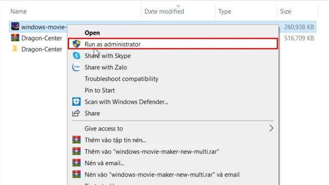Click the Windows Defender shield icon

pos(76,101)
